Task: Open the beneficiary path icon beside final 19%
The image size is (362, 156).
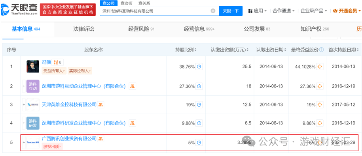Action: point(320,105)
